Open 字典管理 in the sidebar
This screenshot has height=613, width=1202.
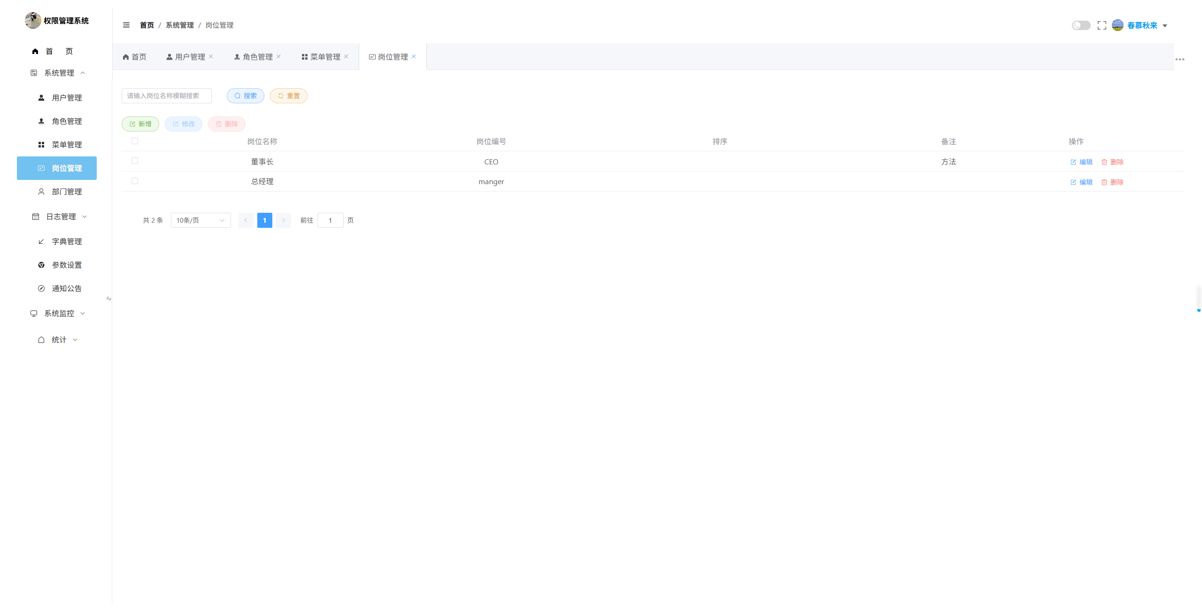pos(57,241)
